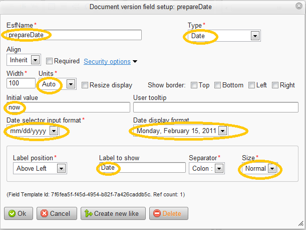This screenshot has height=230, width=306.
Task: Click the dialog title 'Document version field setup'
Action: tap(151, 7)
